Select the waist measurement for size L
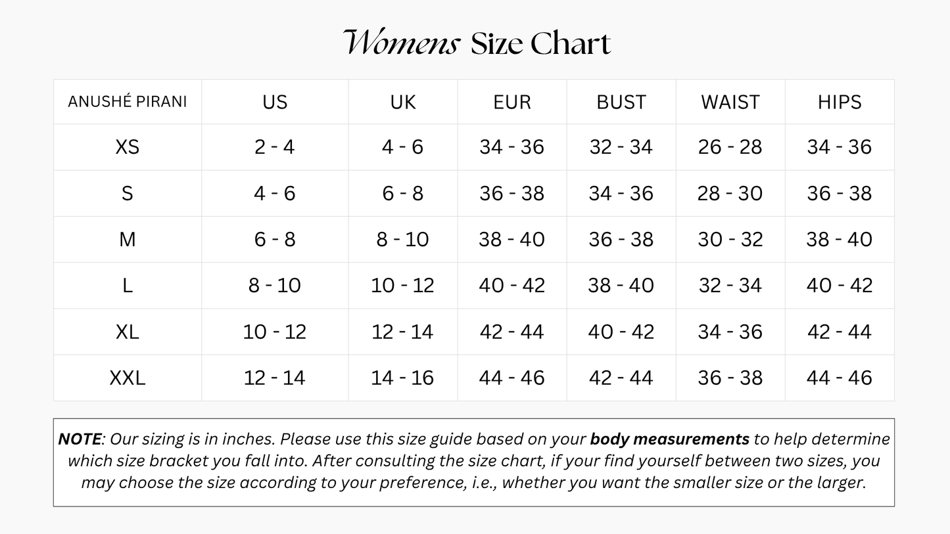This screenshot has height=534, width=950. (x=730, y=285)
